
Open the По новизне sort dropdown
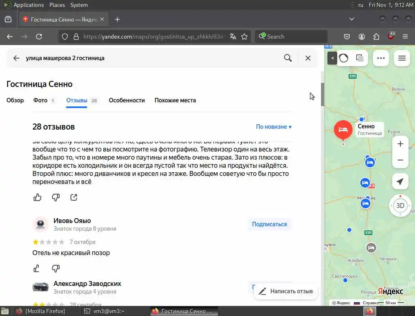point(274,127)
